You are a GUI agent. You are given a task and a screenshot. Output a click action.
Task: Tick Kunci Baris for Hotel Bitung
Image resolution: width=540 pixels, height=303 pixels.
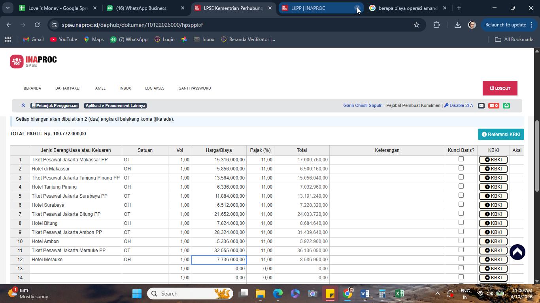[461, 223]
